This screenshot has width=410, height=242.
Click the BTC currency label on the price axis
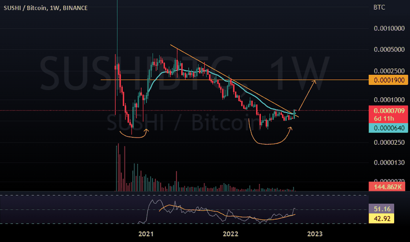(x=379, y=7)
